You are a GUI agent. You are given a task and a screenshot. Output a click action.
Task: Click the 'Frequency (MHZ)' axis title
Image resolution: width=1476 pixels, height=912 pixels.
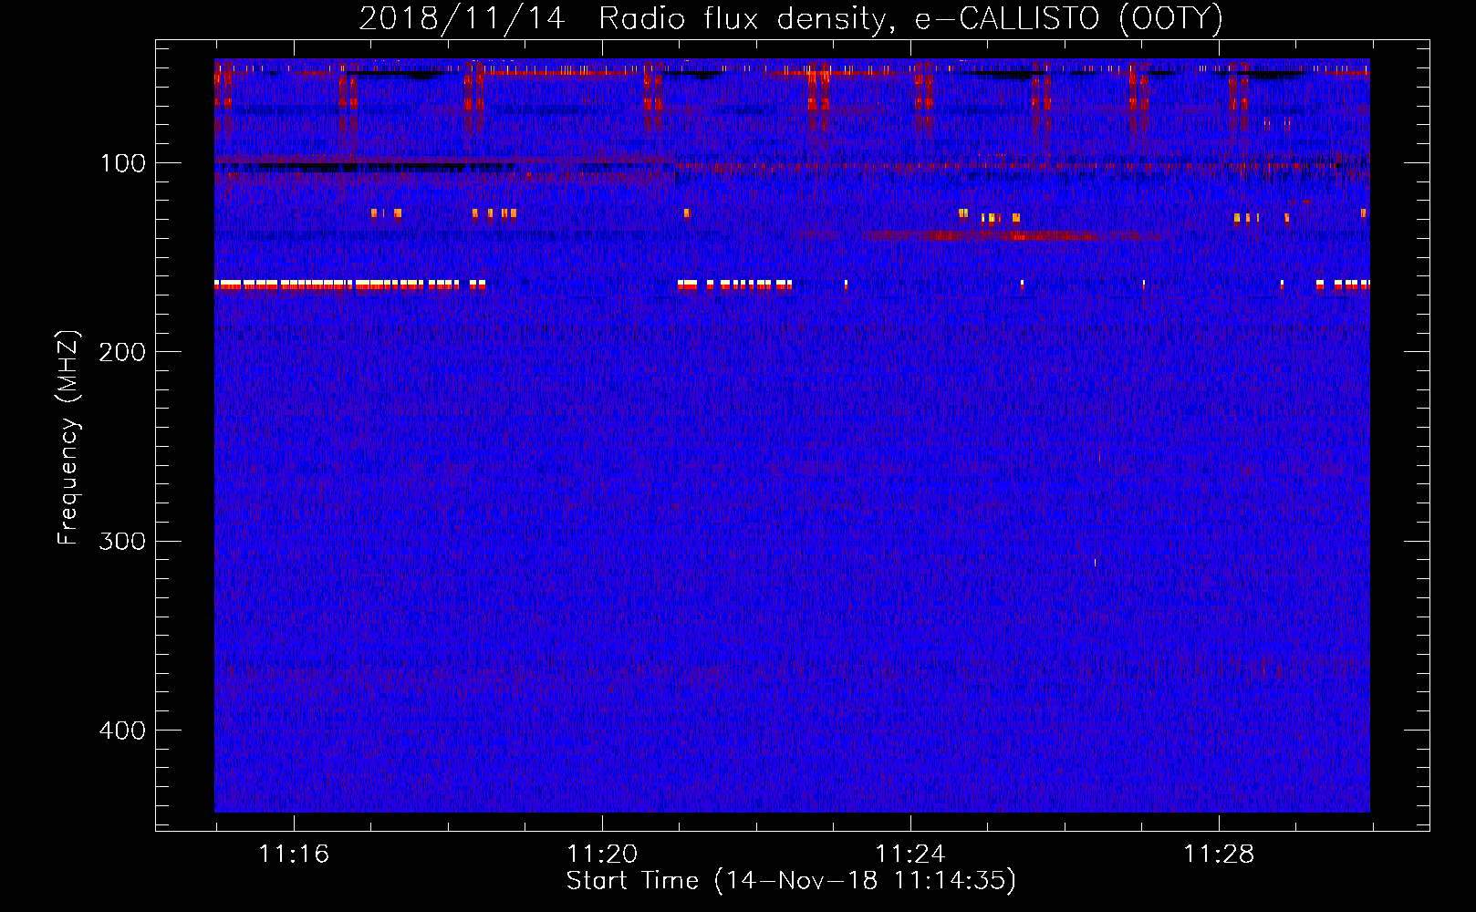(x=68, y=438)
